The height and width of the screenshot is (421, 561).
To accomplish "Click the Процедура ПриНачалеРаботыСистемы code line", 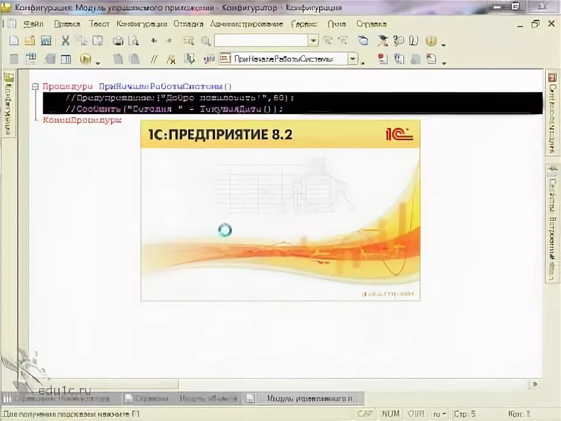I will (x=137, y=87).
